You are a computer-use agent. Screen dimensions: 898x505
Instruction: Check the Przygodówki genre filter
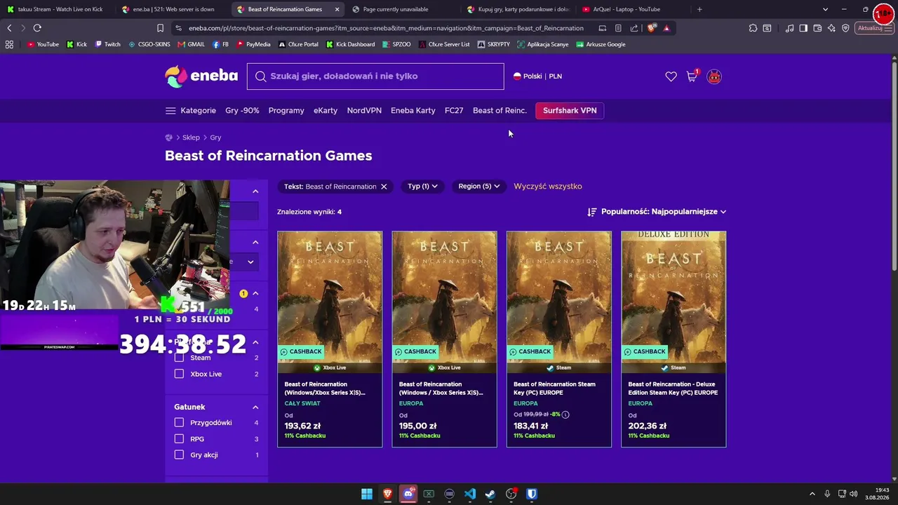pos(179,422)
